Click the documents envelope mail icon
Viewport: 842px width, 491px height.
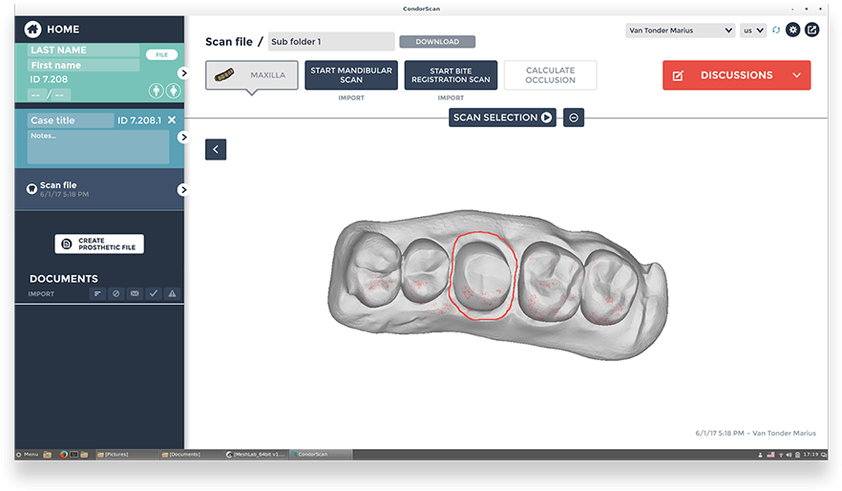[135, 293]
